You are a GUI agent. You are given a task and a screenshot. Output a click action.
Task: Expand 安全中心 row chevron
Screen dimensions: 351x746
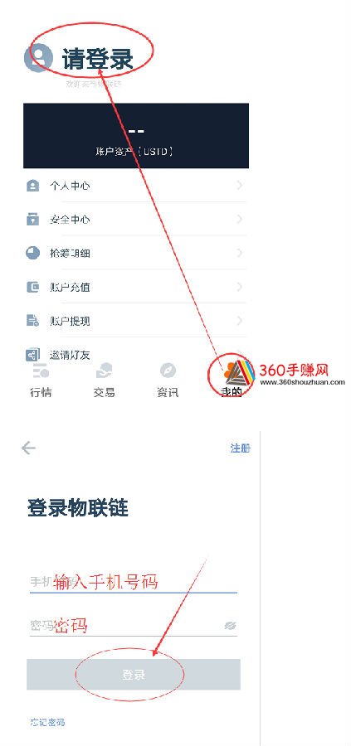tap(240, 220)
